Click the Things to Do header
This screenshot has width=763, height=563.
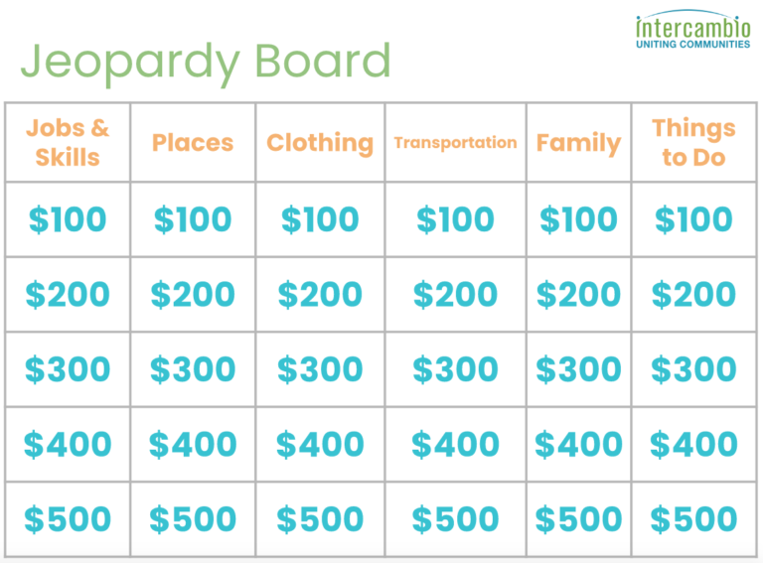(x=693, y=142)
